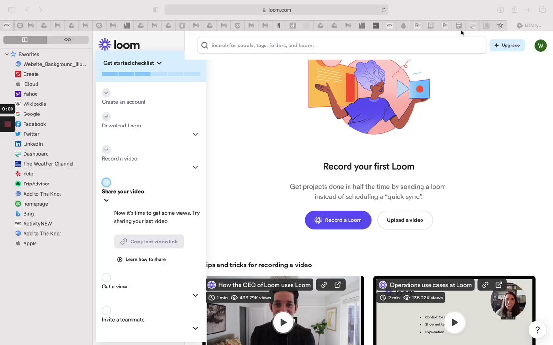Click Upload a video button
This screenshot has height=345, width=553.
coord(405,220)
